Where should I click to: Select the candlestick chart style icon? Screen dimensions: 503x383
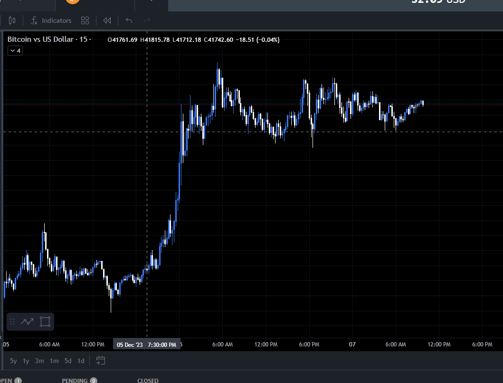tap(12, 20)
